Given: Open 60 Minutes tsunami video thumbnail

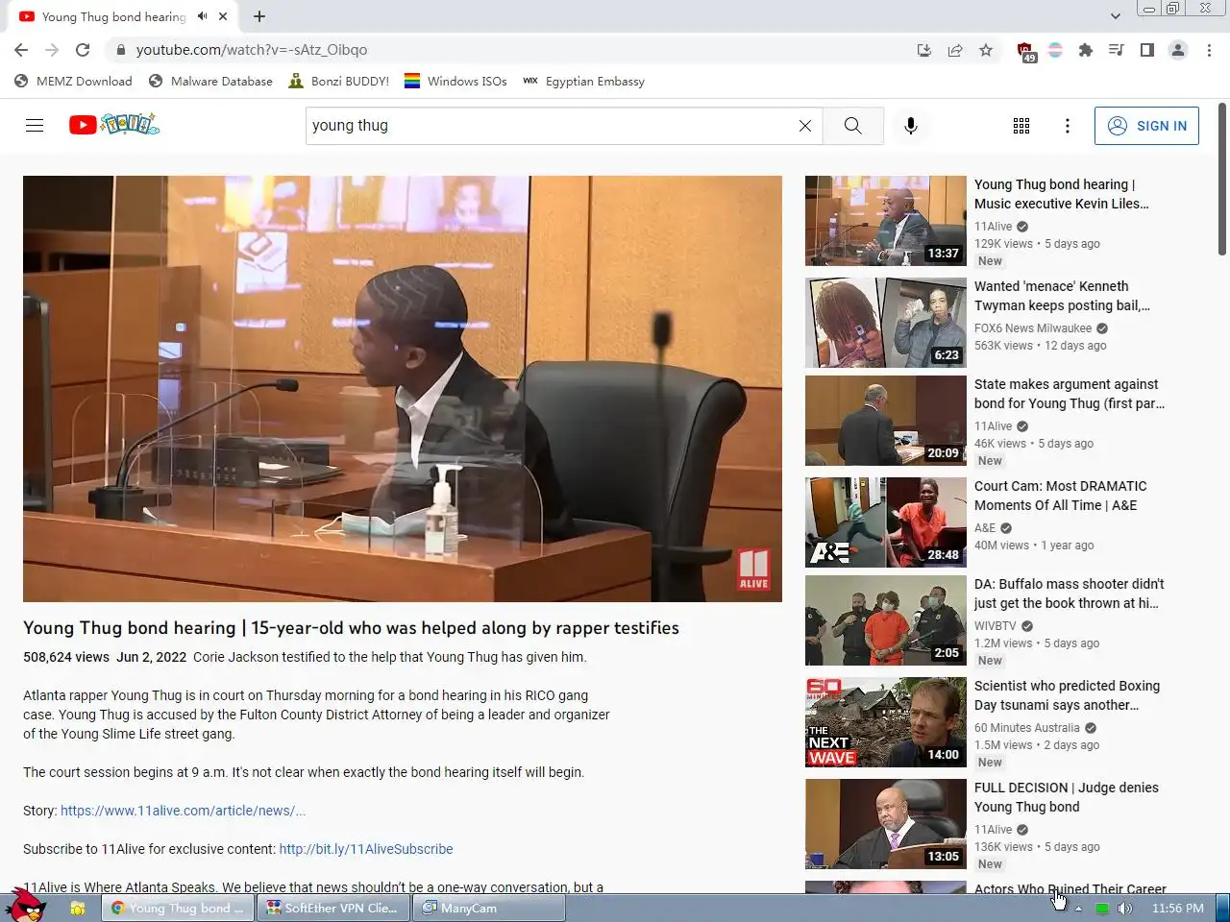Looking at the screenshot, I should click(x=886, y=722).
